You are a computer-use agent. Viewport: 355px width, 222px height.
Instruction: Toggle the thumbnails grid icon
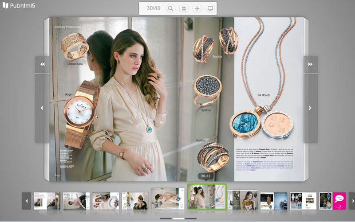pos(184,8)
